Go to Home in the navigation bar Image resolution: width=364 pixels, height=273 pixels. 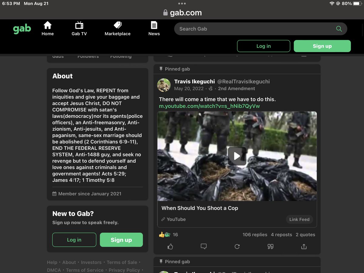coord(48,29)
